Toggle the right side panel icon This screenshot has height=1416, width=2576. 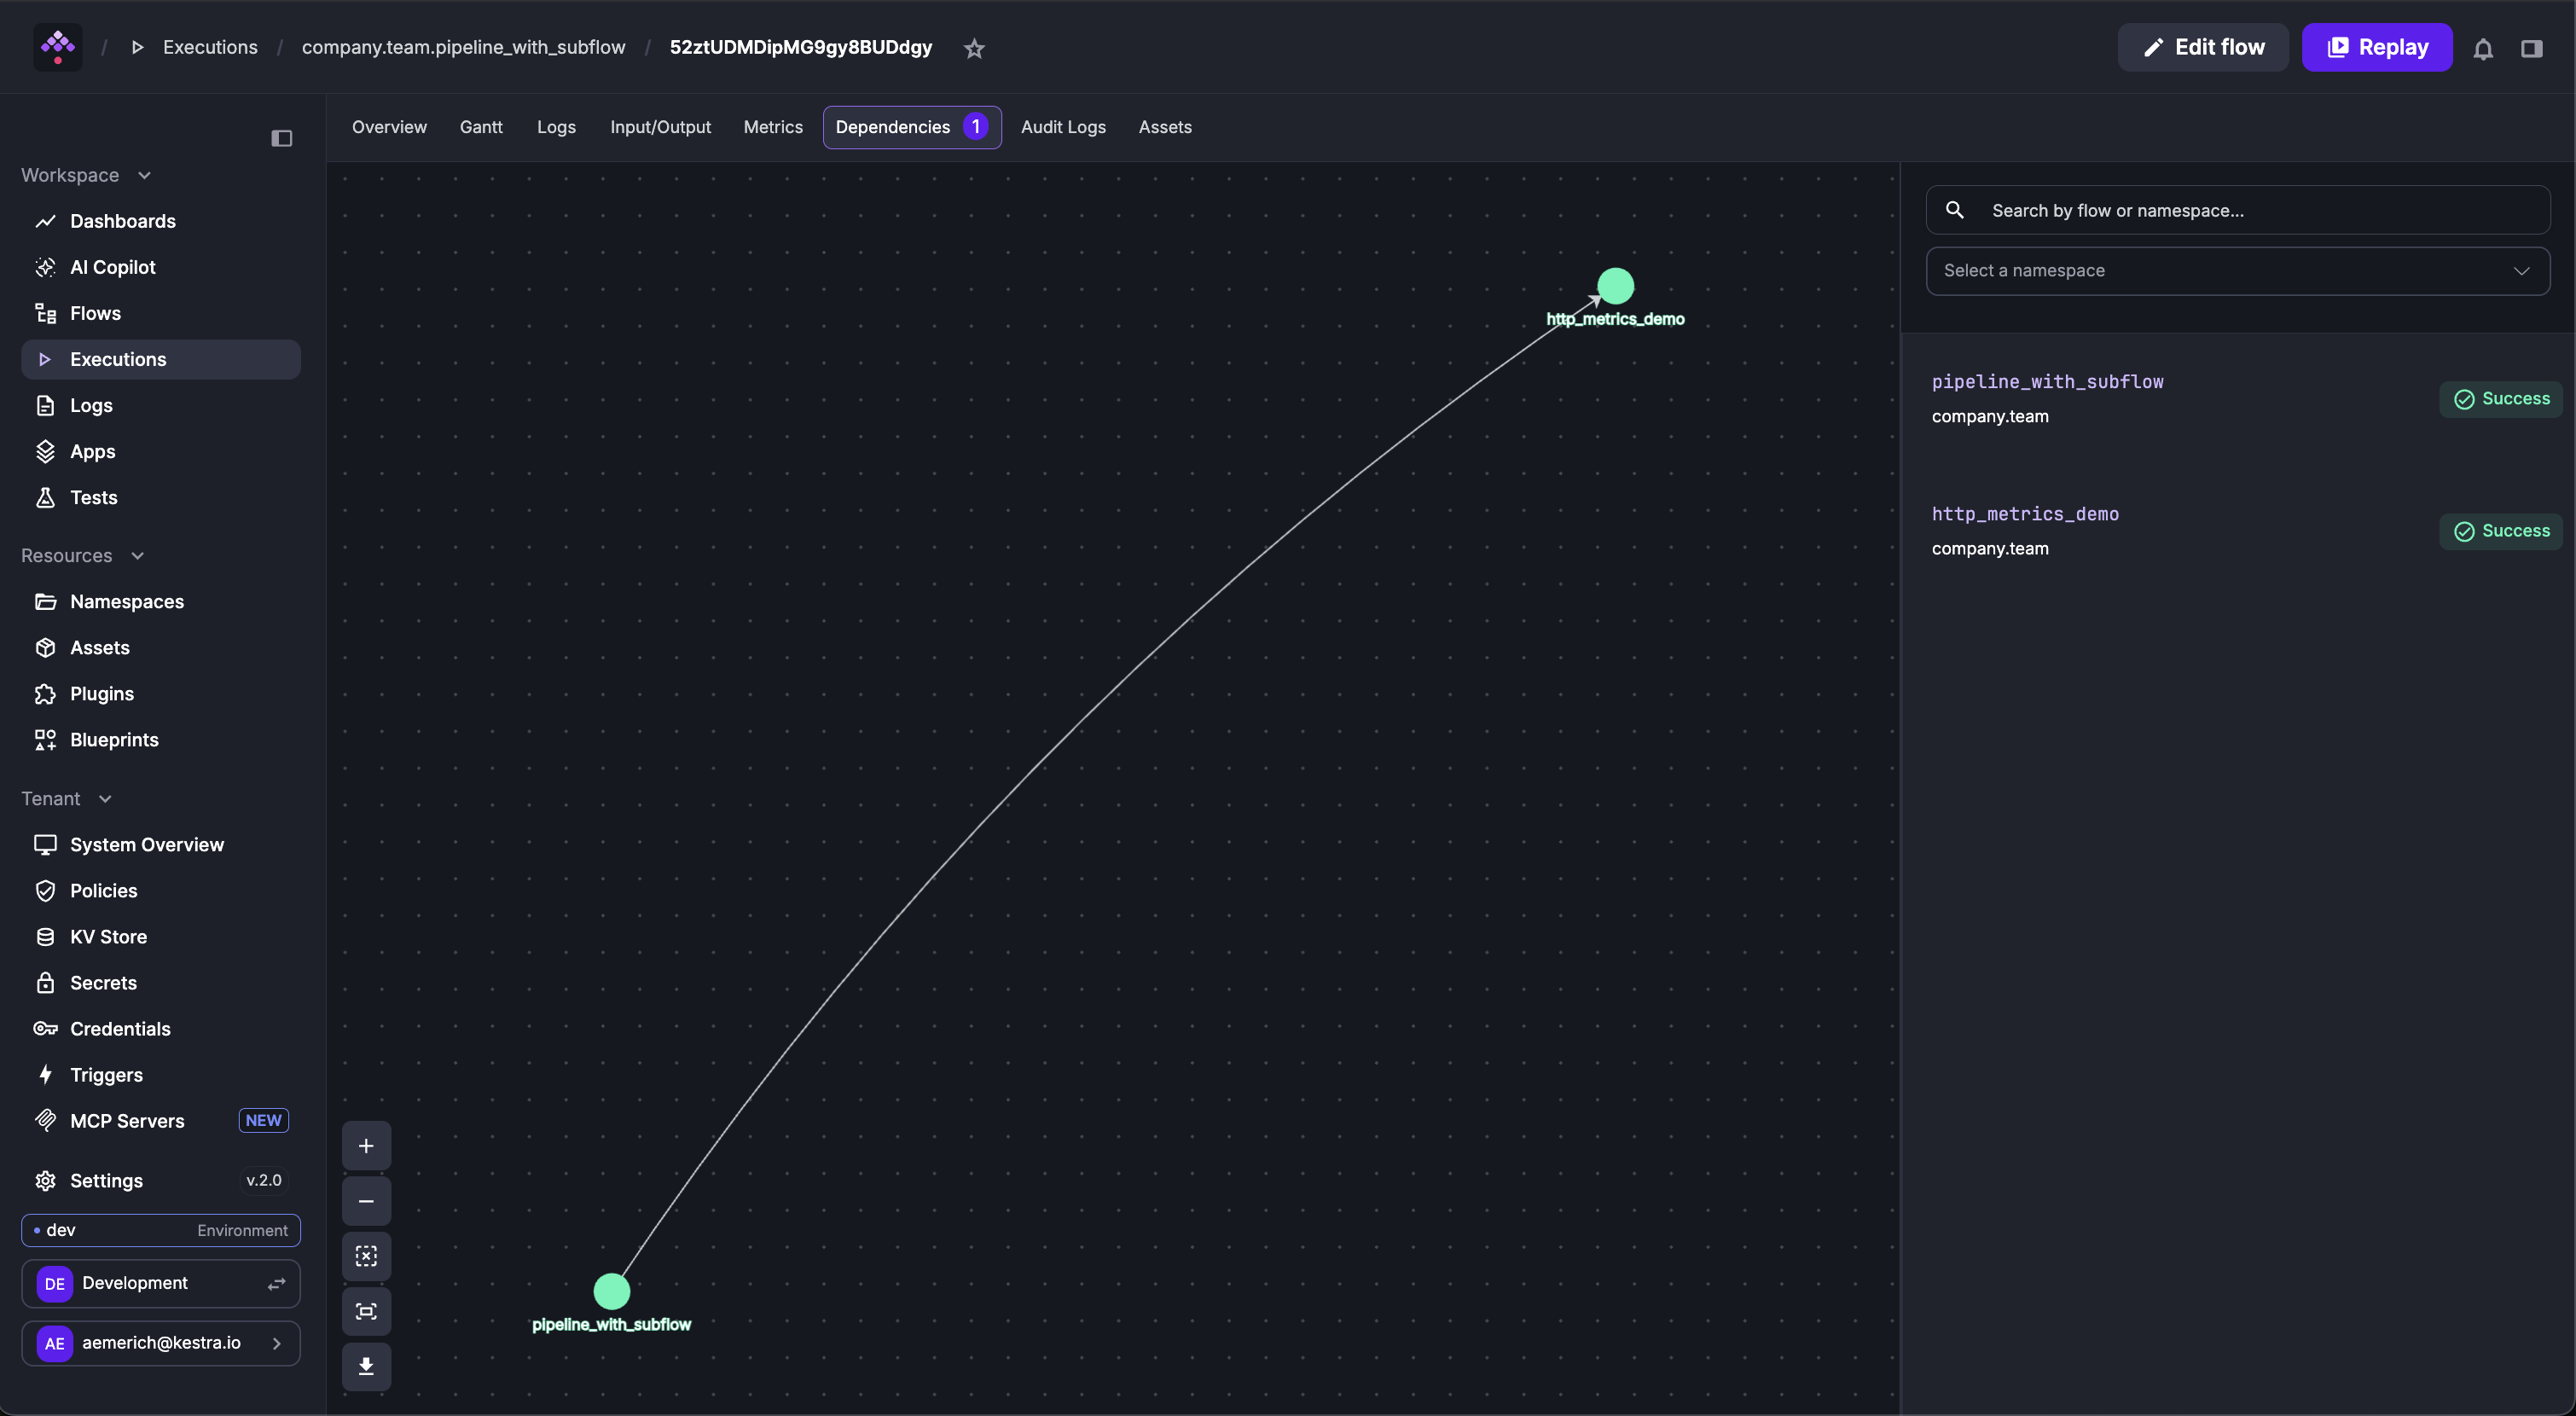tap(2531, 48)
